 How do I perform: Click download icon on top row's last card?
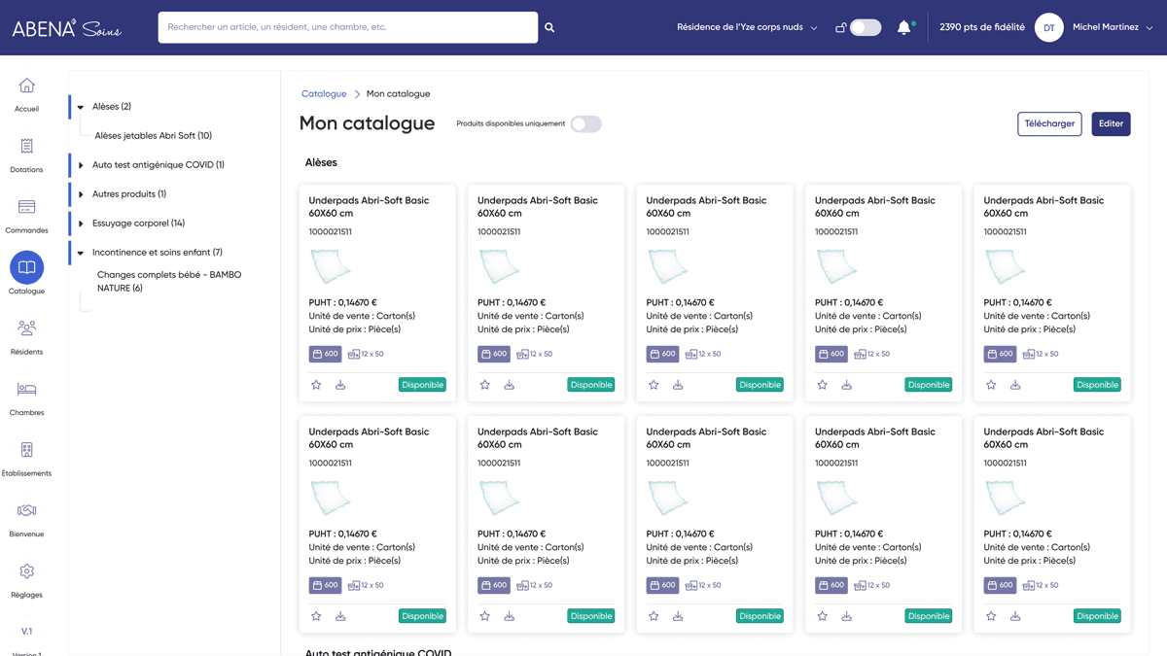(1015, 385)
